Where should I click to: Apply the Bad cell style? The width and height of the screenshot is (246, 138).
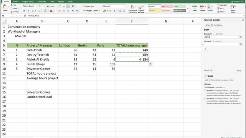click(x=167, y=7)
